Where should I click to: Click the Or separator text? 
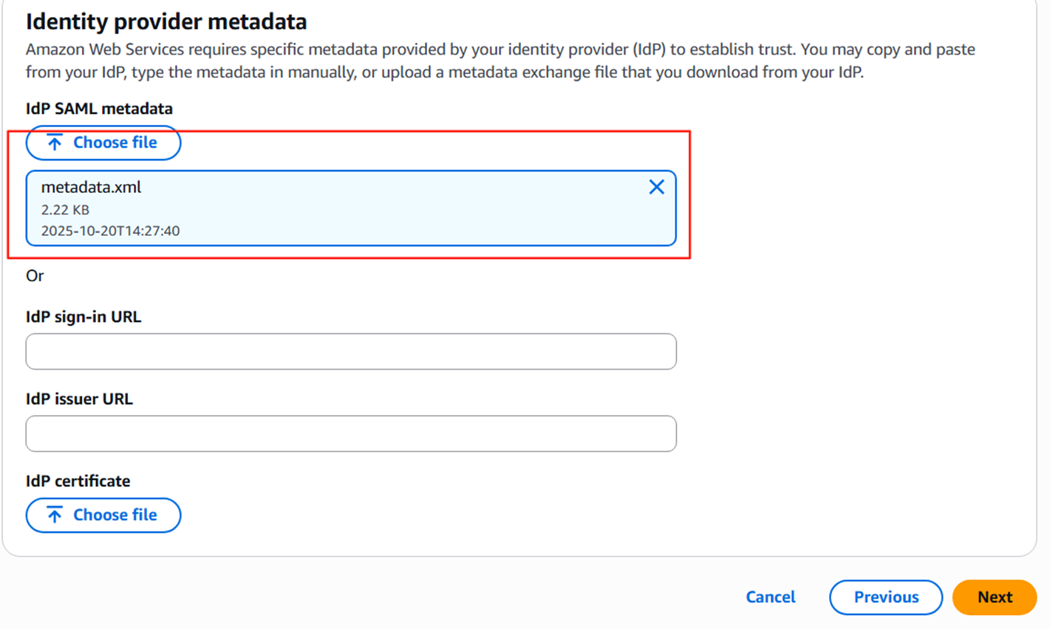pos(35,276)
